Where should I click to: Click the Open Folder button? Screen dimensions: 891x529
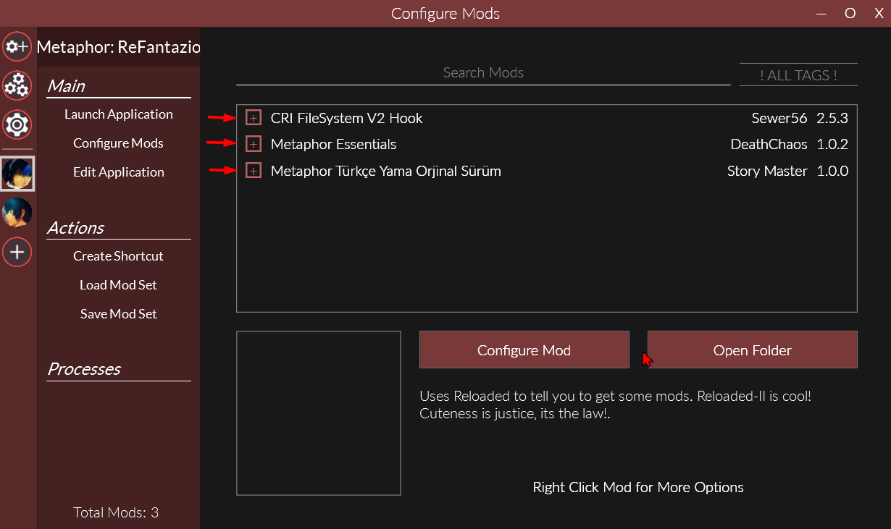[753, 350]
